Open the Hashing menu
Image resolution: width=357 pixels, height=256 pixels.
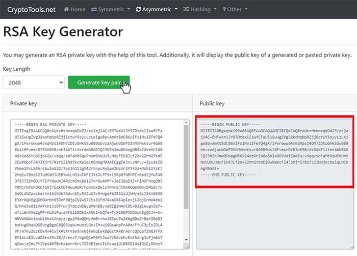point(200,9)
